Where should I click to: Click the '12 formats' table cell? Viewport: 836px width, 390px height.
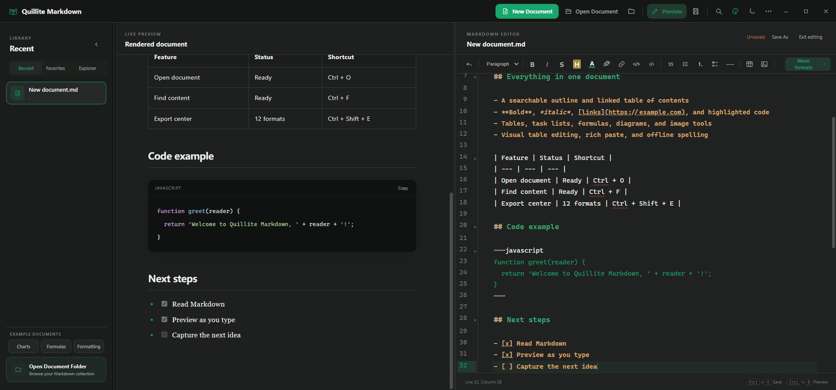point(285,119)
